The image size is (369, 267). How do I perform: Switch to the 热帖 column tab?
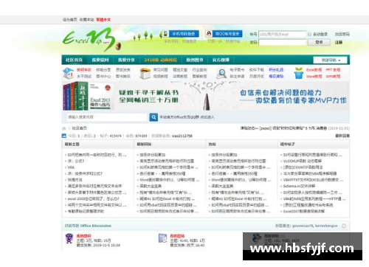tap(212, 145)
